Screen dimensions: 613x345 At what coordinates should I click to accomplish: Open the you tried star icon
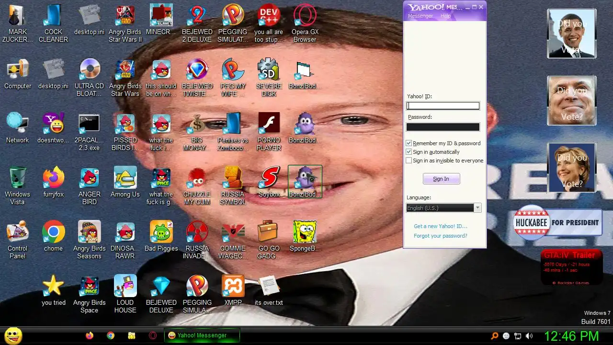54,290
